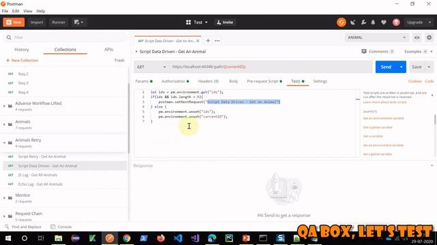
Task: Open the tab options ellipsis menu
Action: [x=217, y=41]
